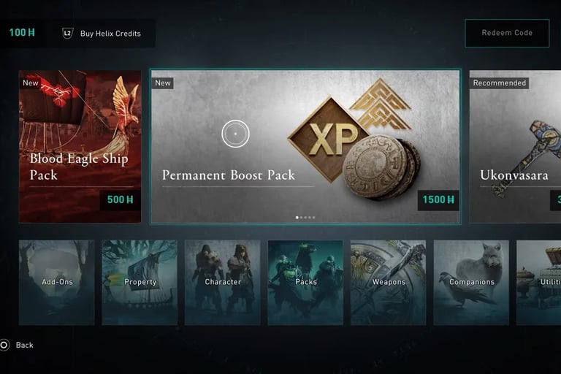
Task: Select the first carousel page dot
Action: tap(297, 217)
